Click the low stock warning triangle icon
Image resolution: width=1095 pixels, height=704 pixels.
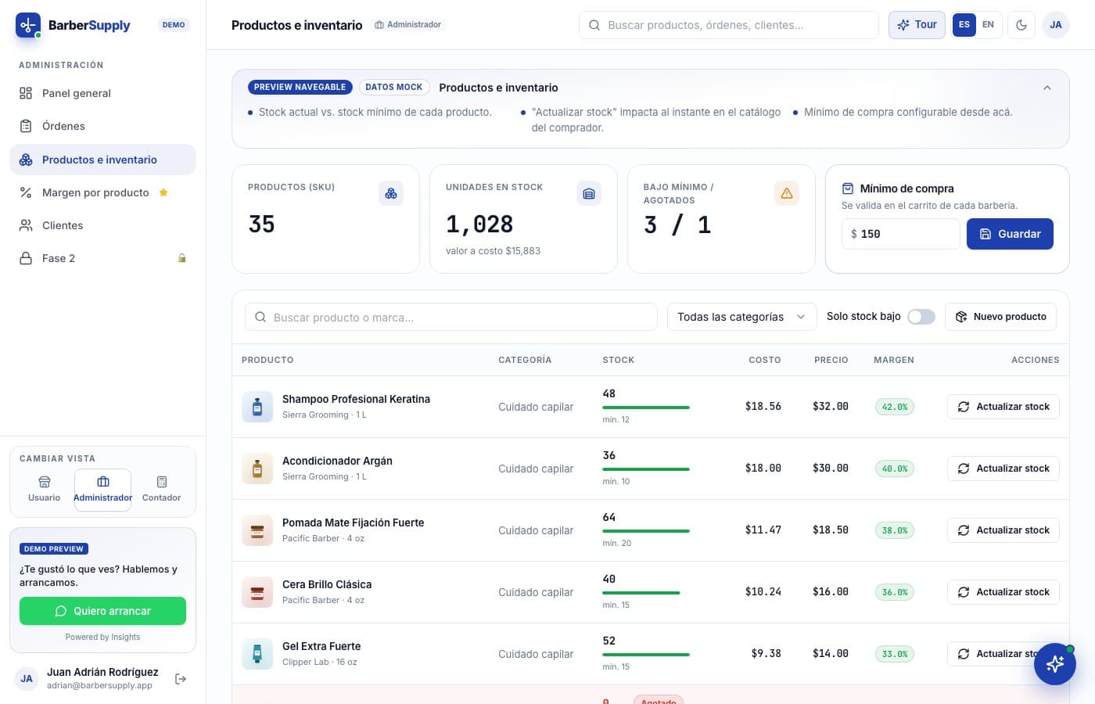(787, 193)
